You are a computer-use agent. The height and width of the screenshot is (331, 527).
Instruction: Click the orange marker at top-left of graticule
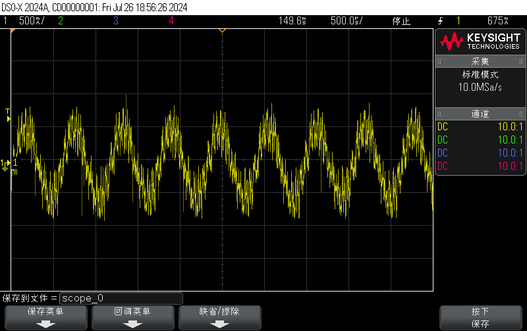tap(13, 31)
